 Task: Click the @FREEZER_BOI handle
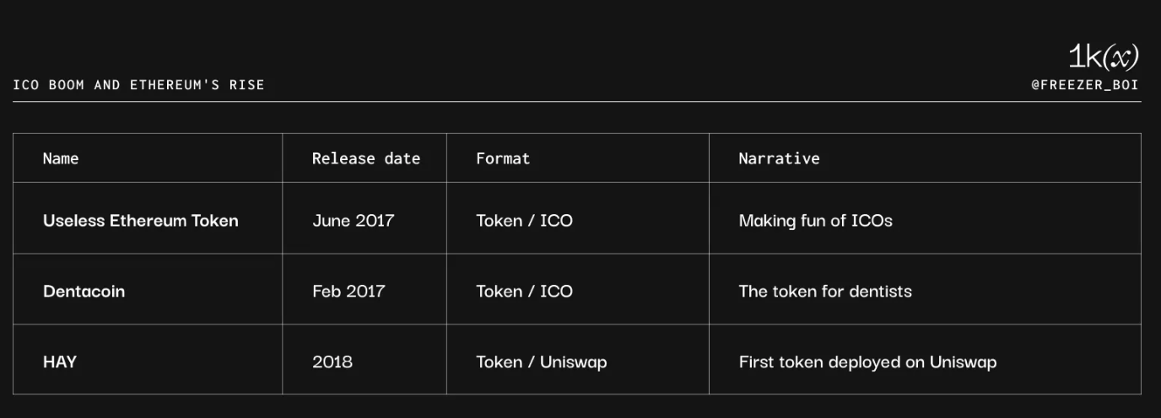1085,85
